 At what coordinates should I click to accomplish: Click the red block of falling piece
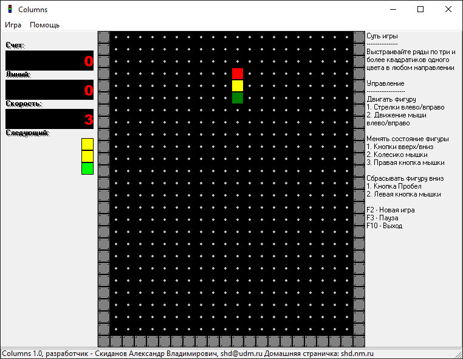(238, 74)
